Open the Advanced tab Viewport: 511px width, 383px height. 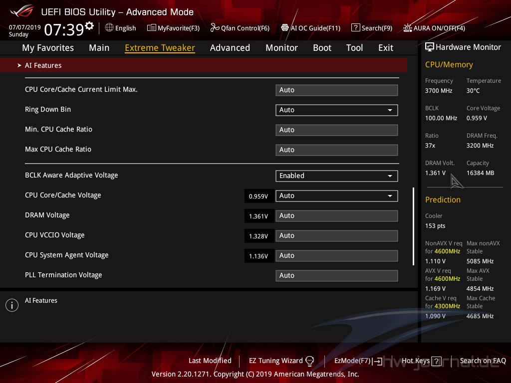click(230, 48)
